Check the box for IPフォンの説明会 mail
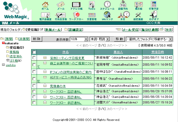 (x=34, y=72)
